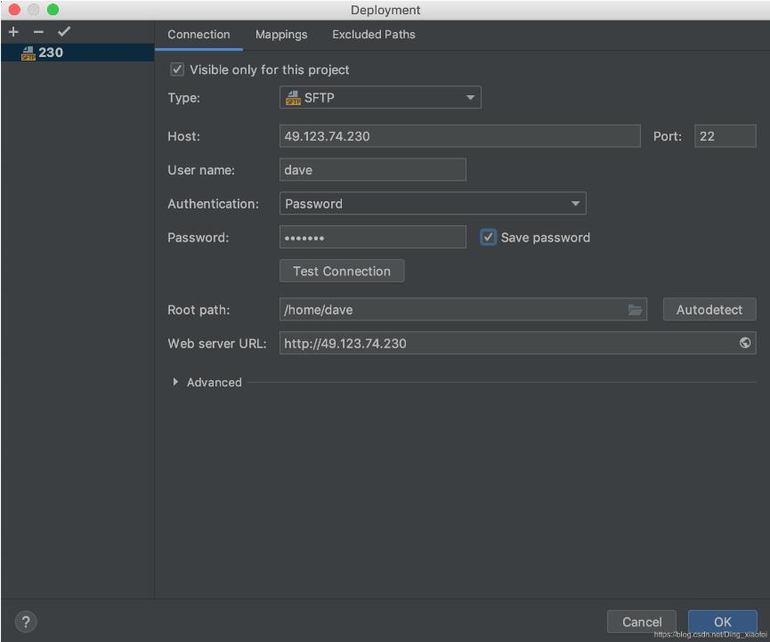Screen dimensions: 770x642
Task: Uncheck the Save password checkbox
Action: tap(488, 237)
